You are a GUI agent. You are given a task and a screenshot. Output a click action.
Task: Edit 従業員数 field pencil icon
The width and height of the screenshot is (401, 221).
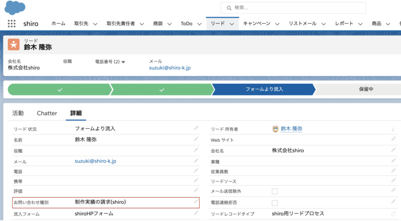pyautogui.click(x=393, y=171)
